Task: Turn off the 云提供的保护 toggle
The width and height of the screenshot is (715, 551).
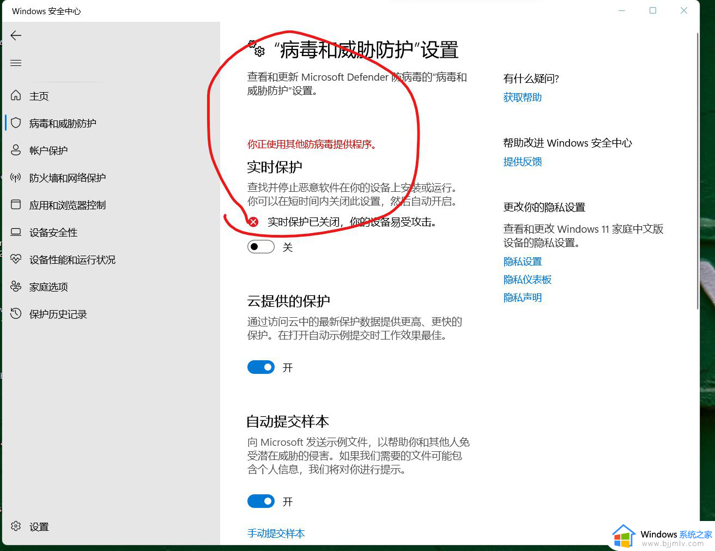Action: point(261,367)
